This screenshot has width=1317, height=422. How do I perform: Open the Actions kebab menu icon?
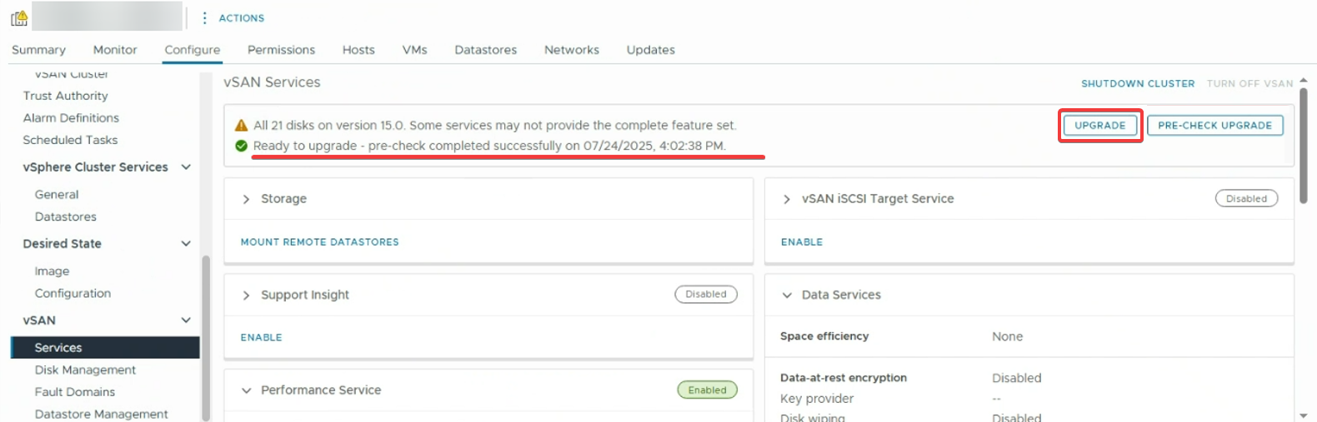click(x=204, y=17)
